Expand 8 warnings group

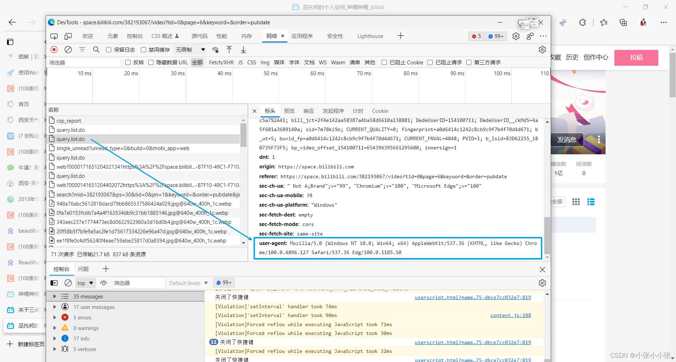[x=55, y=328]
